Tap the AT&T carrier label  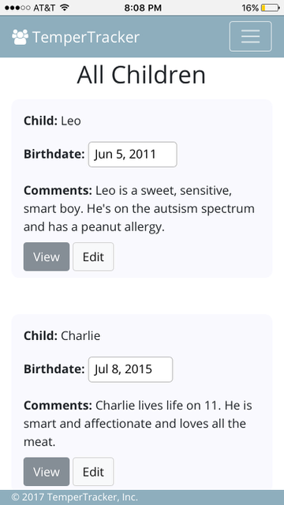click(44, 8)
